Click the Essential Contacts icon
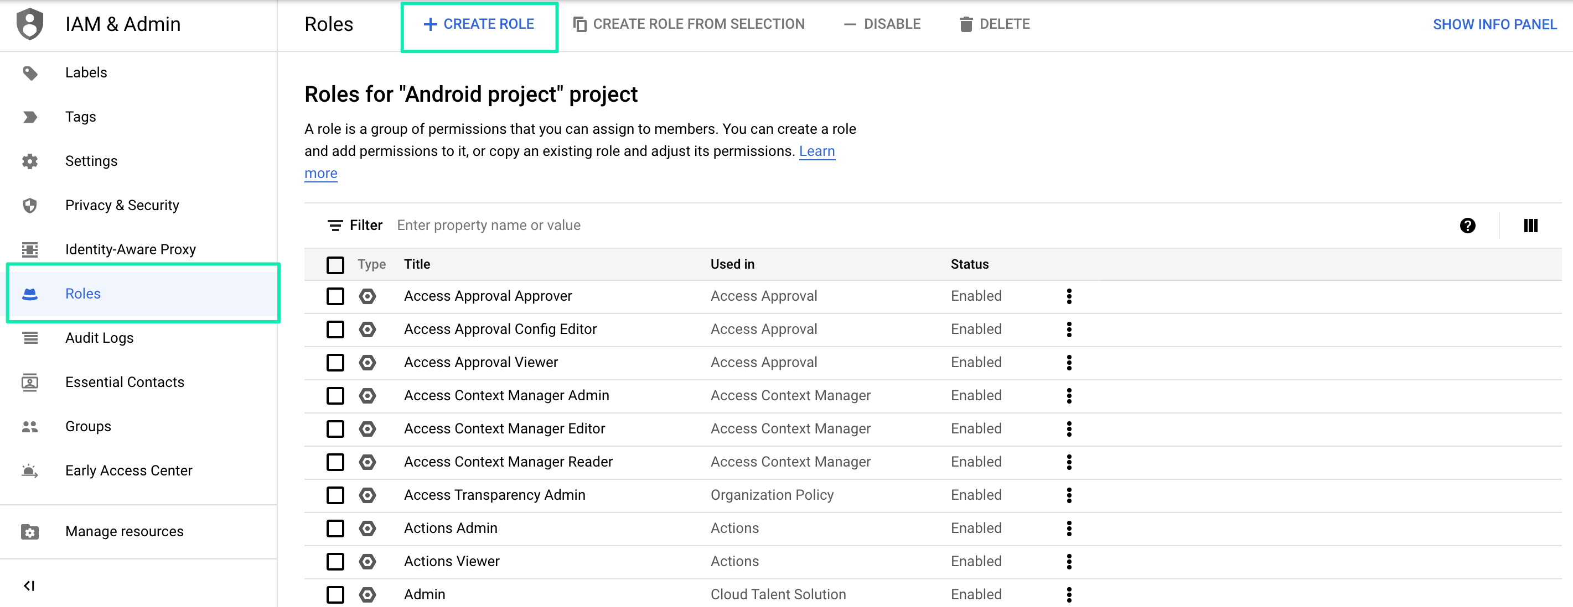Screen dimensions: 1573x607 30,383
